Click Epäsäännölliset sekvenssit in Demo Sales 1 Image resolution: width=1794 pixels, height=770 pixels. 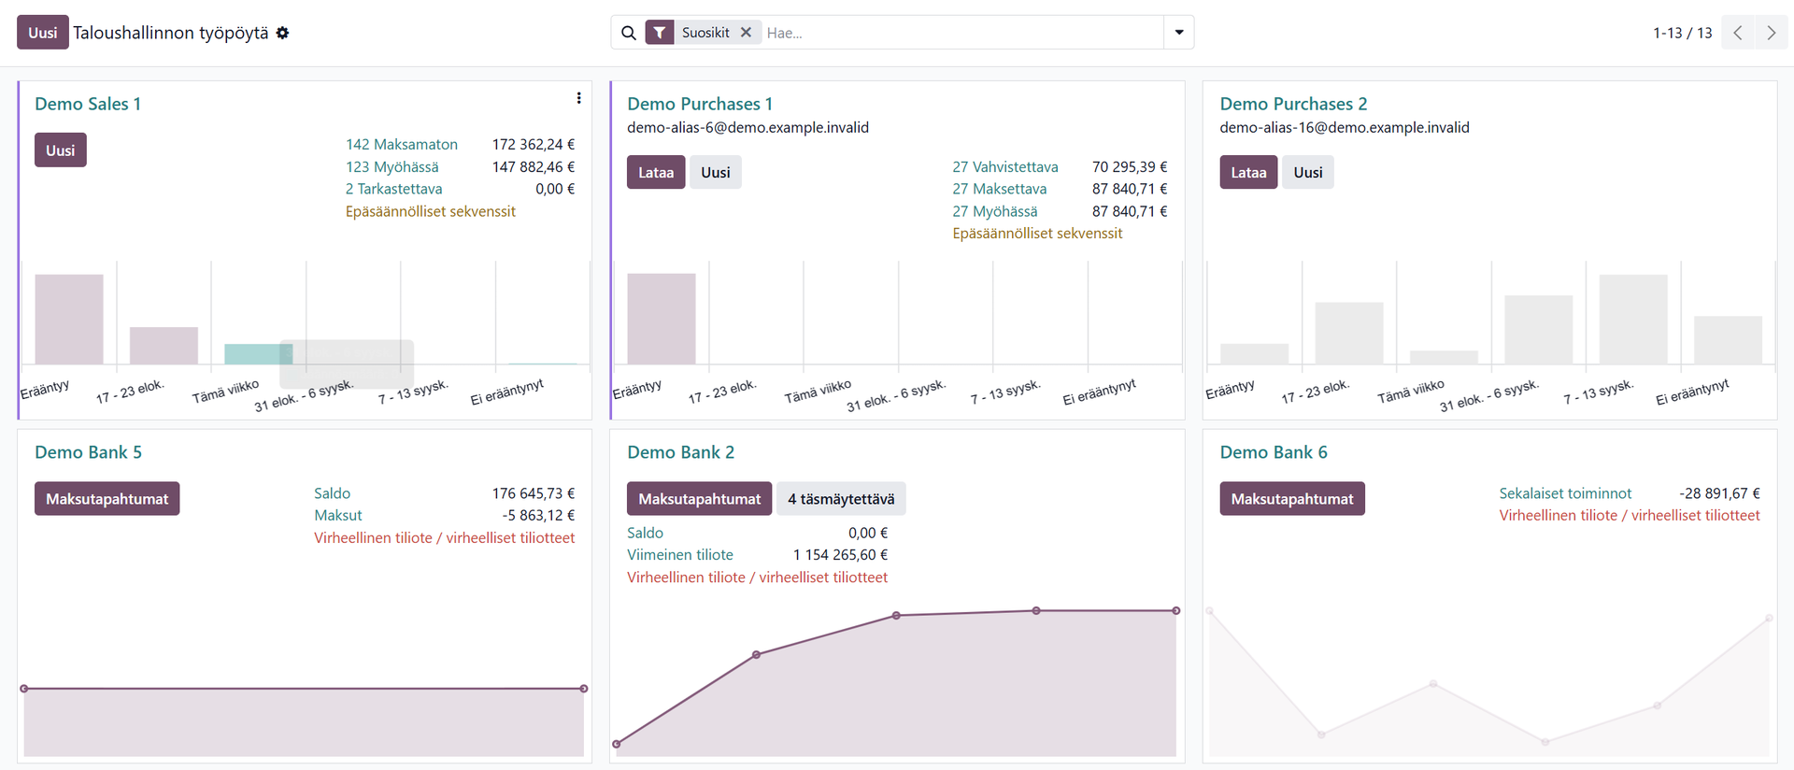point(431,211)
